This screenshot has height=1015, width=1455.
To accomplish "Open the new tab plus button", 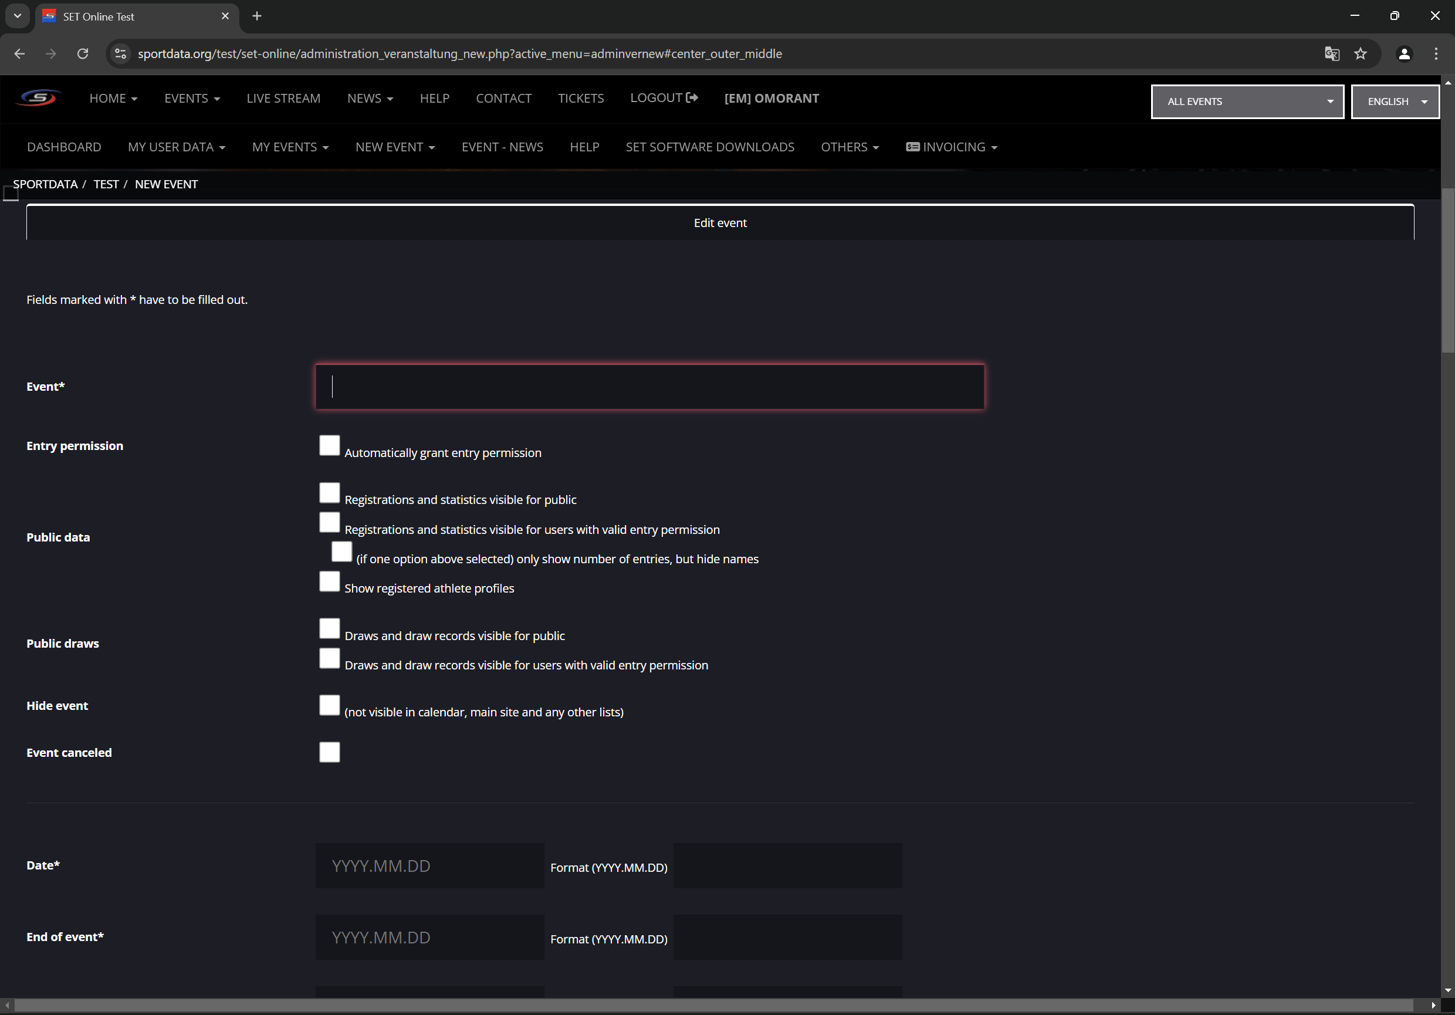I will 256,16.
